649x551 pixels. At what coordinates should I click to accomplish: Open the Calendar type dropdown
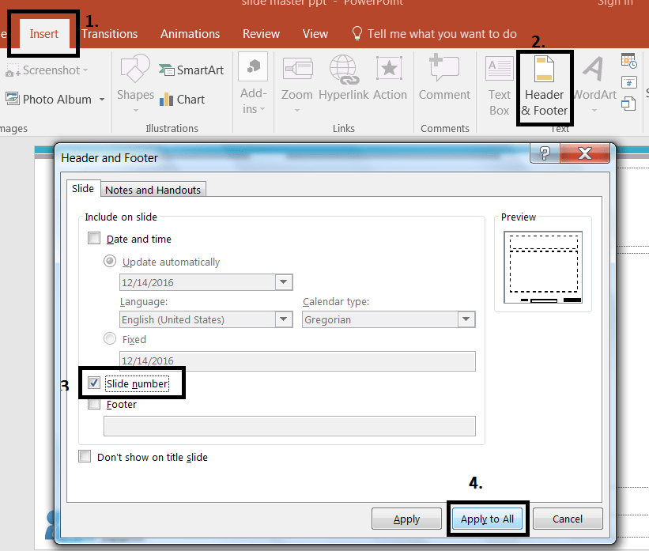tap(466, 319)
